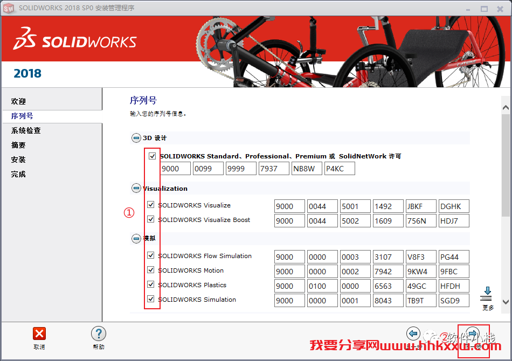Click serial field containing 9999
The image size is (512, 361).
[x=241, y=169]
